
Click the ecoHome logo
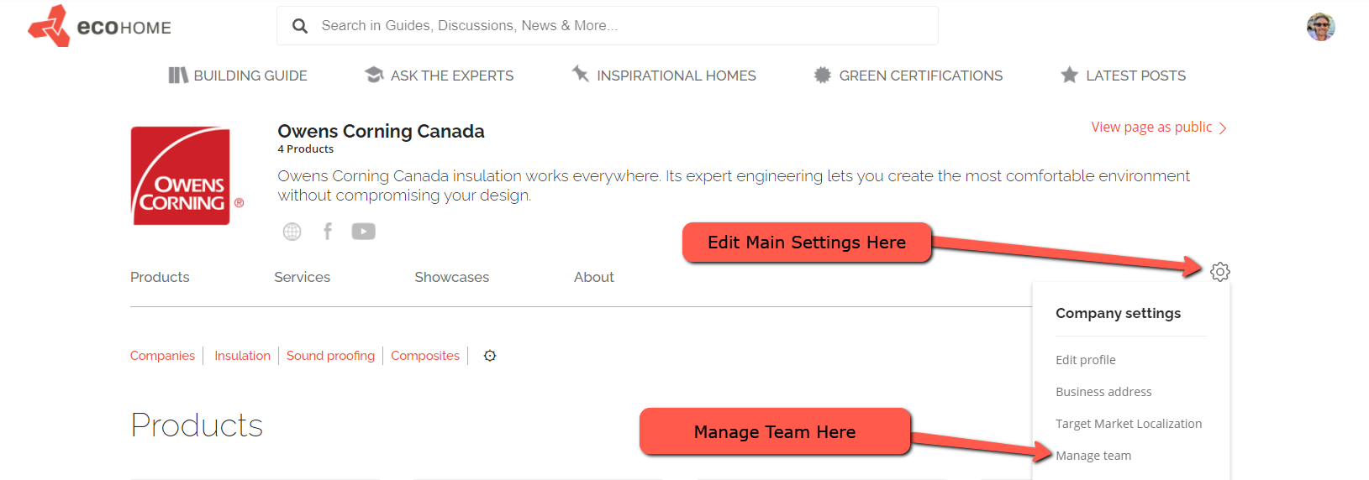coord(99,26)
